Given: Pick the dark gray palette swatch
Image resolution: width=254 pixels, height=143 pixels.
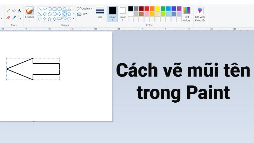Looking at the screenshot, I should [136, 9].
